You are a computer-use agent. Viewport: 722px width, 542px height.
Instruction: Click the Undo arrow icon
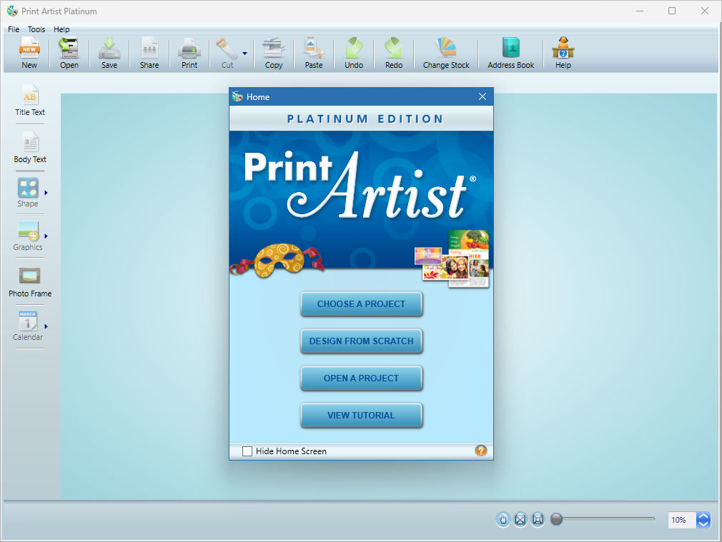pos(354,49)
